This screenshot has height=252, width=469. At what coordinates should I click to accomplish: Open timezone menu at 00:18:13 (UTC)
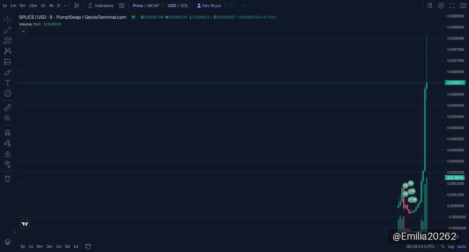(420, 247)
